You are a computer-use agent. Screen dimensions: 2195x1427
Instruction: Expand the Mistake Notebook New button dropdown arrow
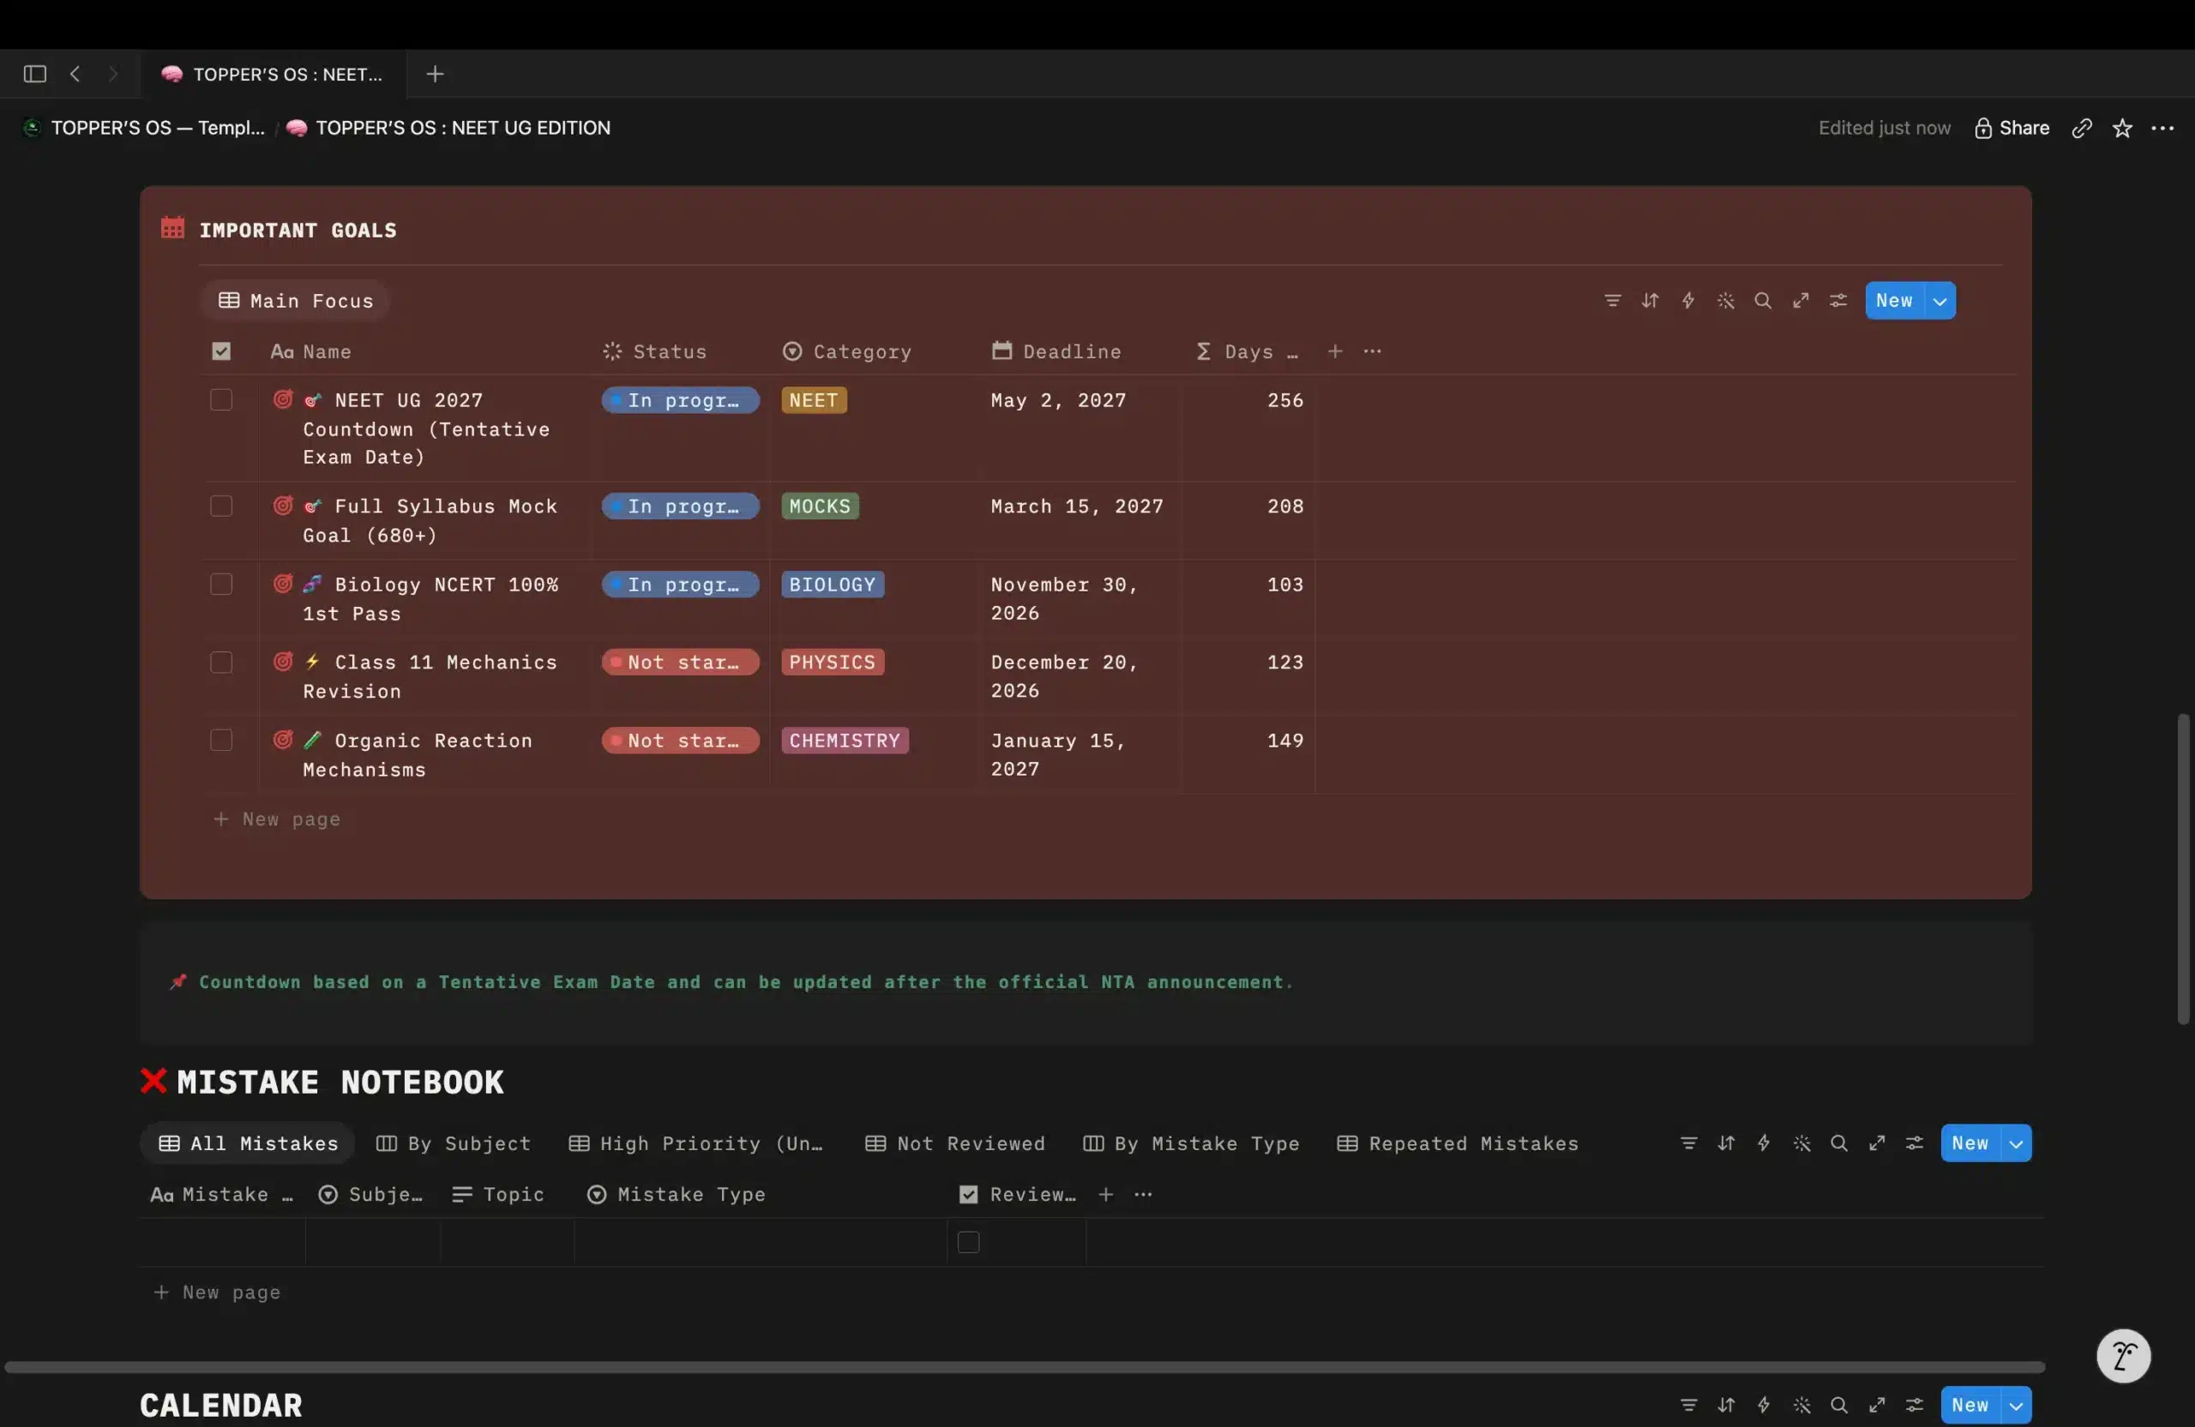[x=2016, y=1143]
